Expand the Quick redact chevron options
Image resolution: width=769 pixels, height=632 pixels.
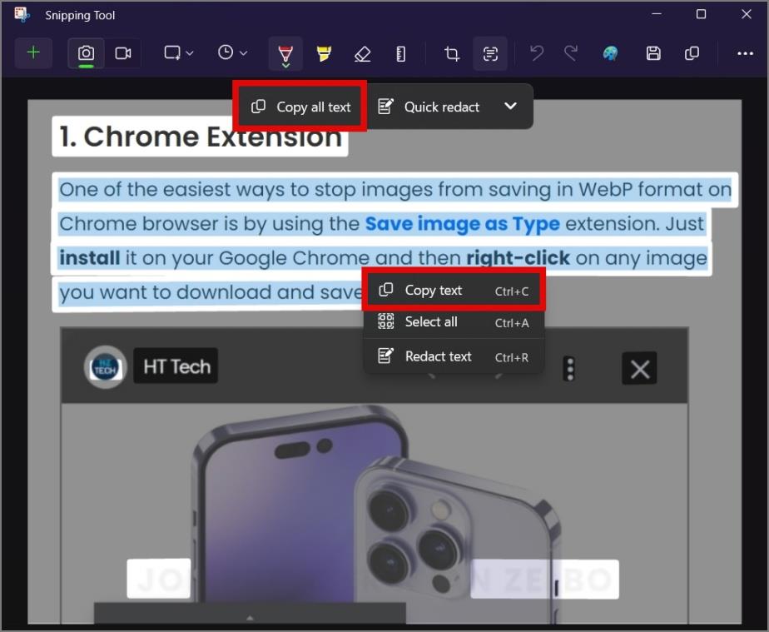click(510, 106)
